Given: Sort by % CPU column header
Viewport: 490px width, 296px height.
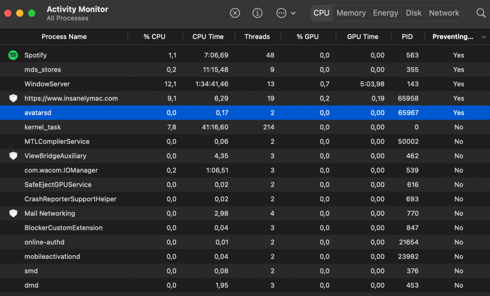Looking at the screenshot, I should (155, 37).
